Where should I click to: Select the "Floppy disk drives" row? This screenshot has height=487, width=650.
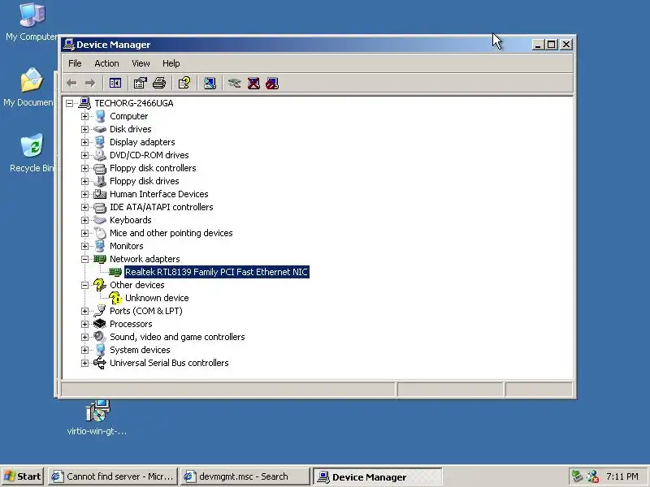(145, 181)
